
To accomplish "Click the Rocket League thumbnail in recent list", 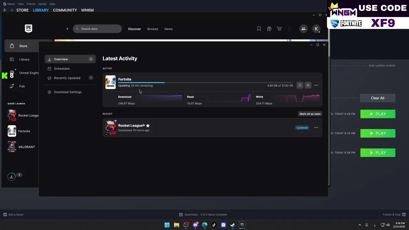I will (111, 127).
